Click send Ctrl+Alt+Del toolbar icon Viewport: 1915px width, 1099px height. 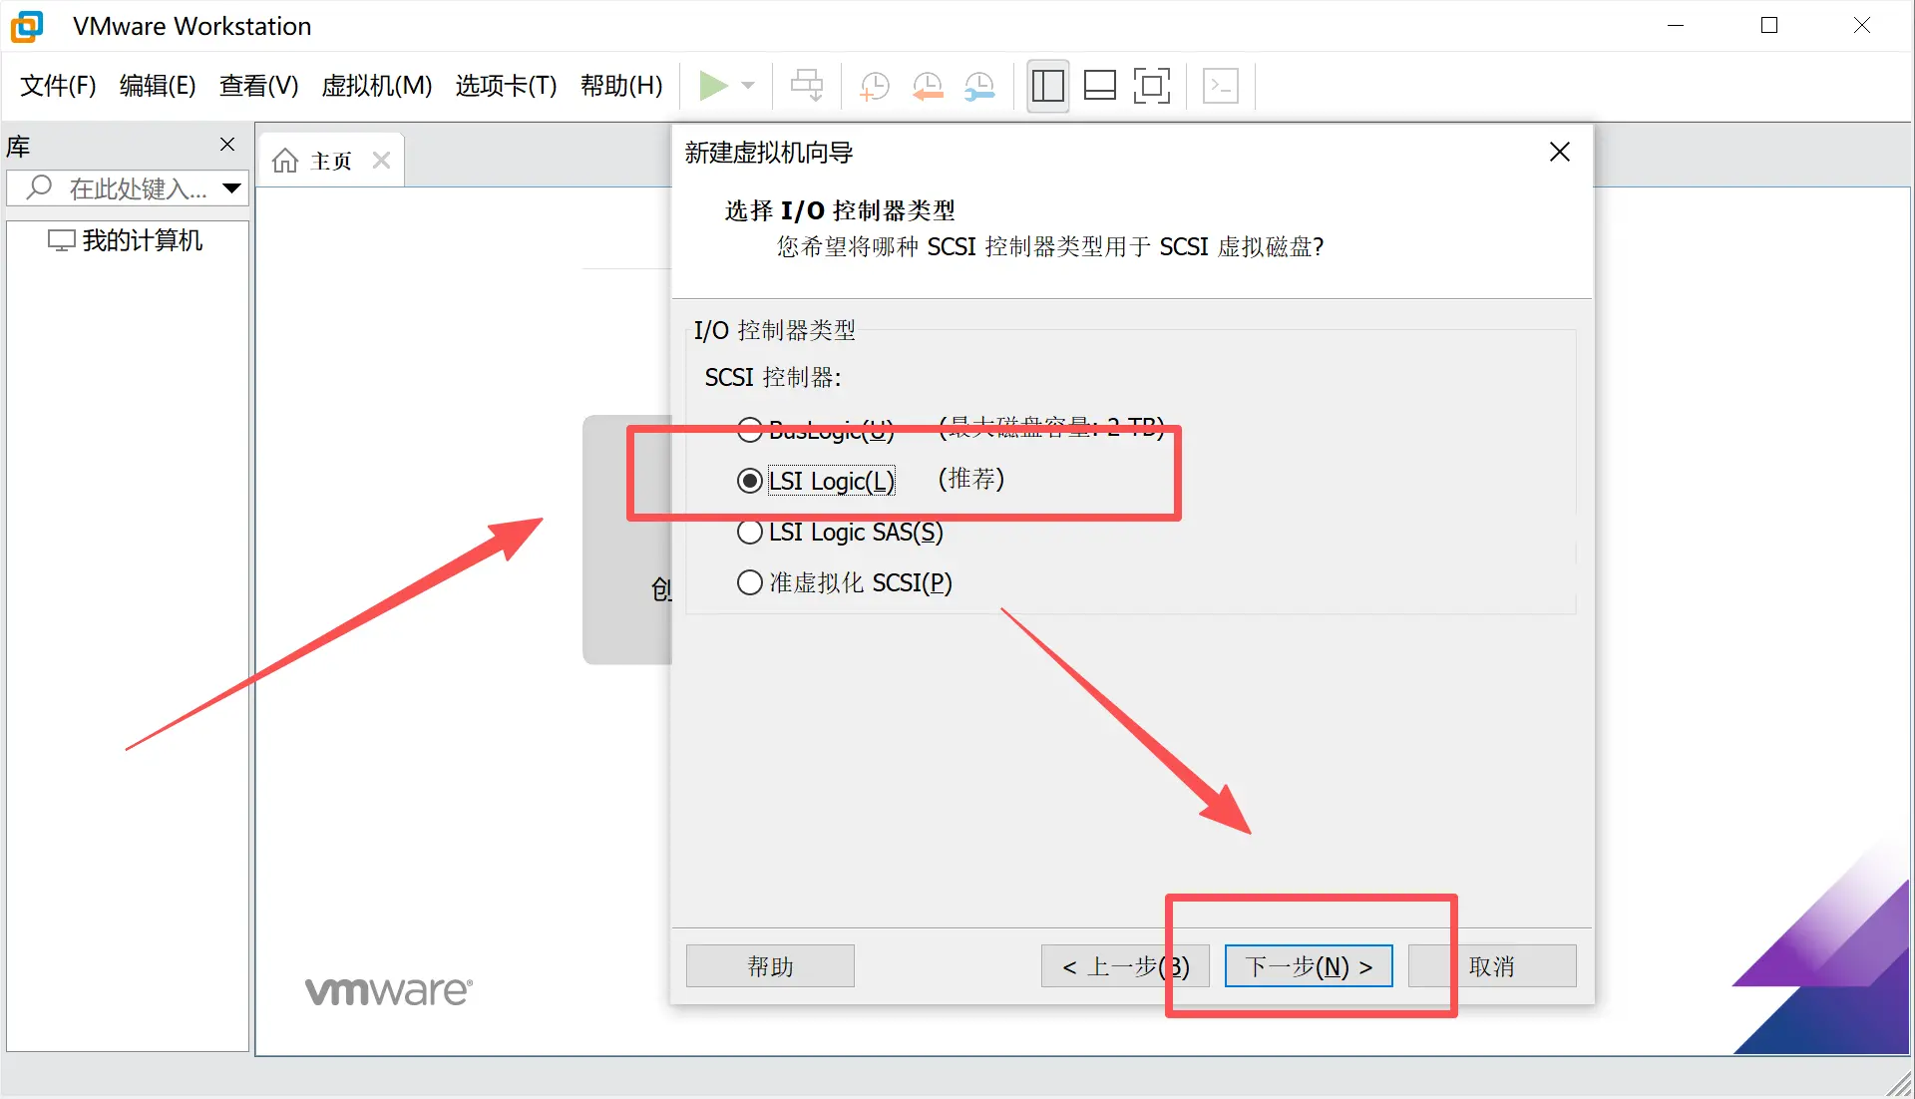coord(807,86)
